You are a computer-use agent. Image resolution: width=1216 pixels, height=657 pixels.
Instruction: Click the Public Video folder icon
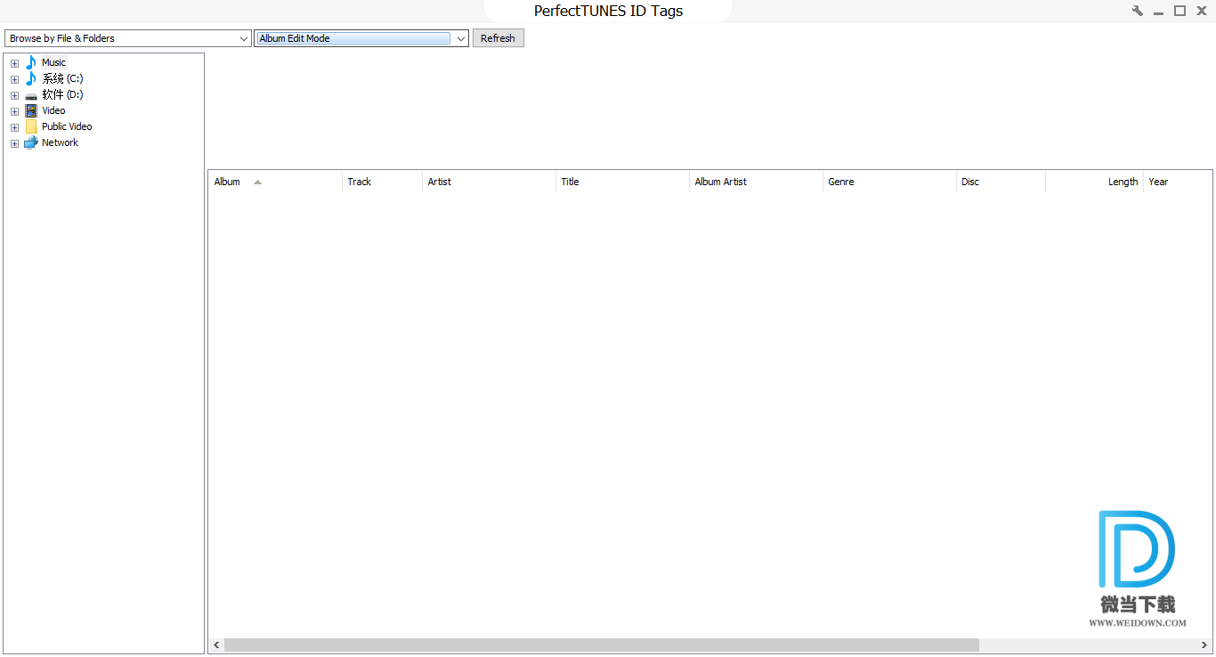31,126
